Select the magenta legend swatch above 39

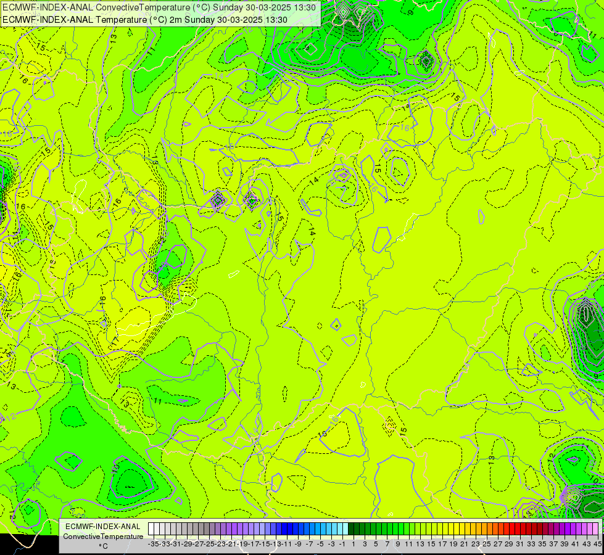[562, 528]
